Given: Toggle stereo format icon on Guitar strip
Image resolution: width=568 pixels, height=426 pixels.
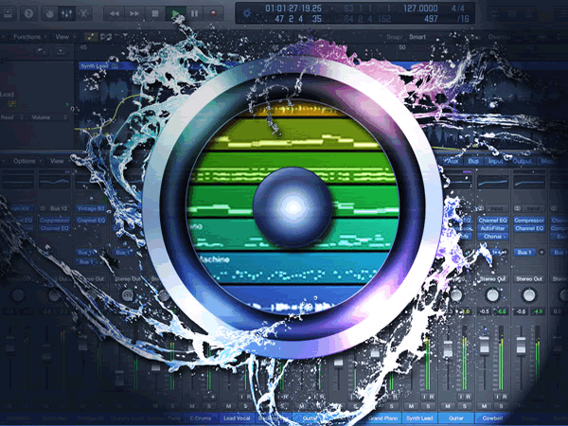Looking at the screenshot, I should coord(481,208).
